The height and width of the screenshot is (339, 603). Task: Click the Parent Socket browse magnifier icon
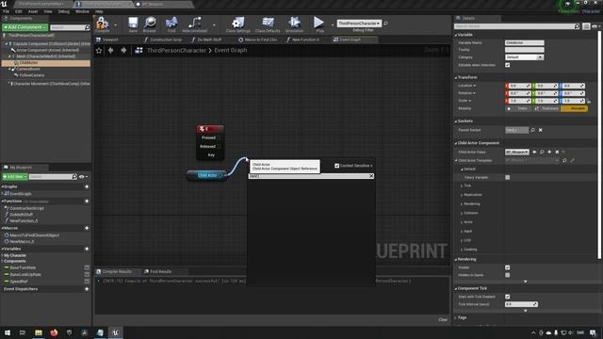533,130
